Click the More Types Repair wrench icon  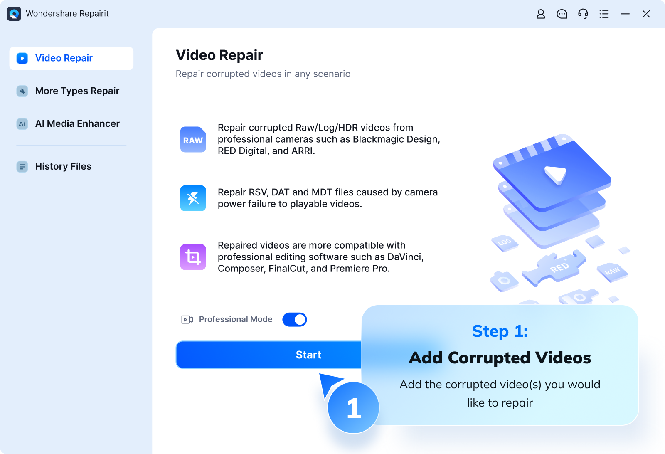22,91
